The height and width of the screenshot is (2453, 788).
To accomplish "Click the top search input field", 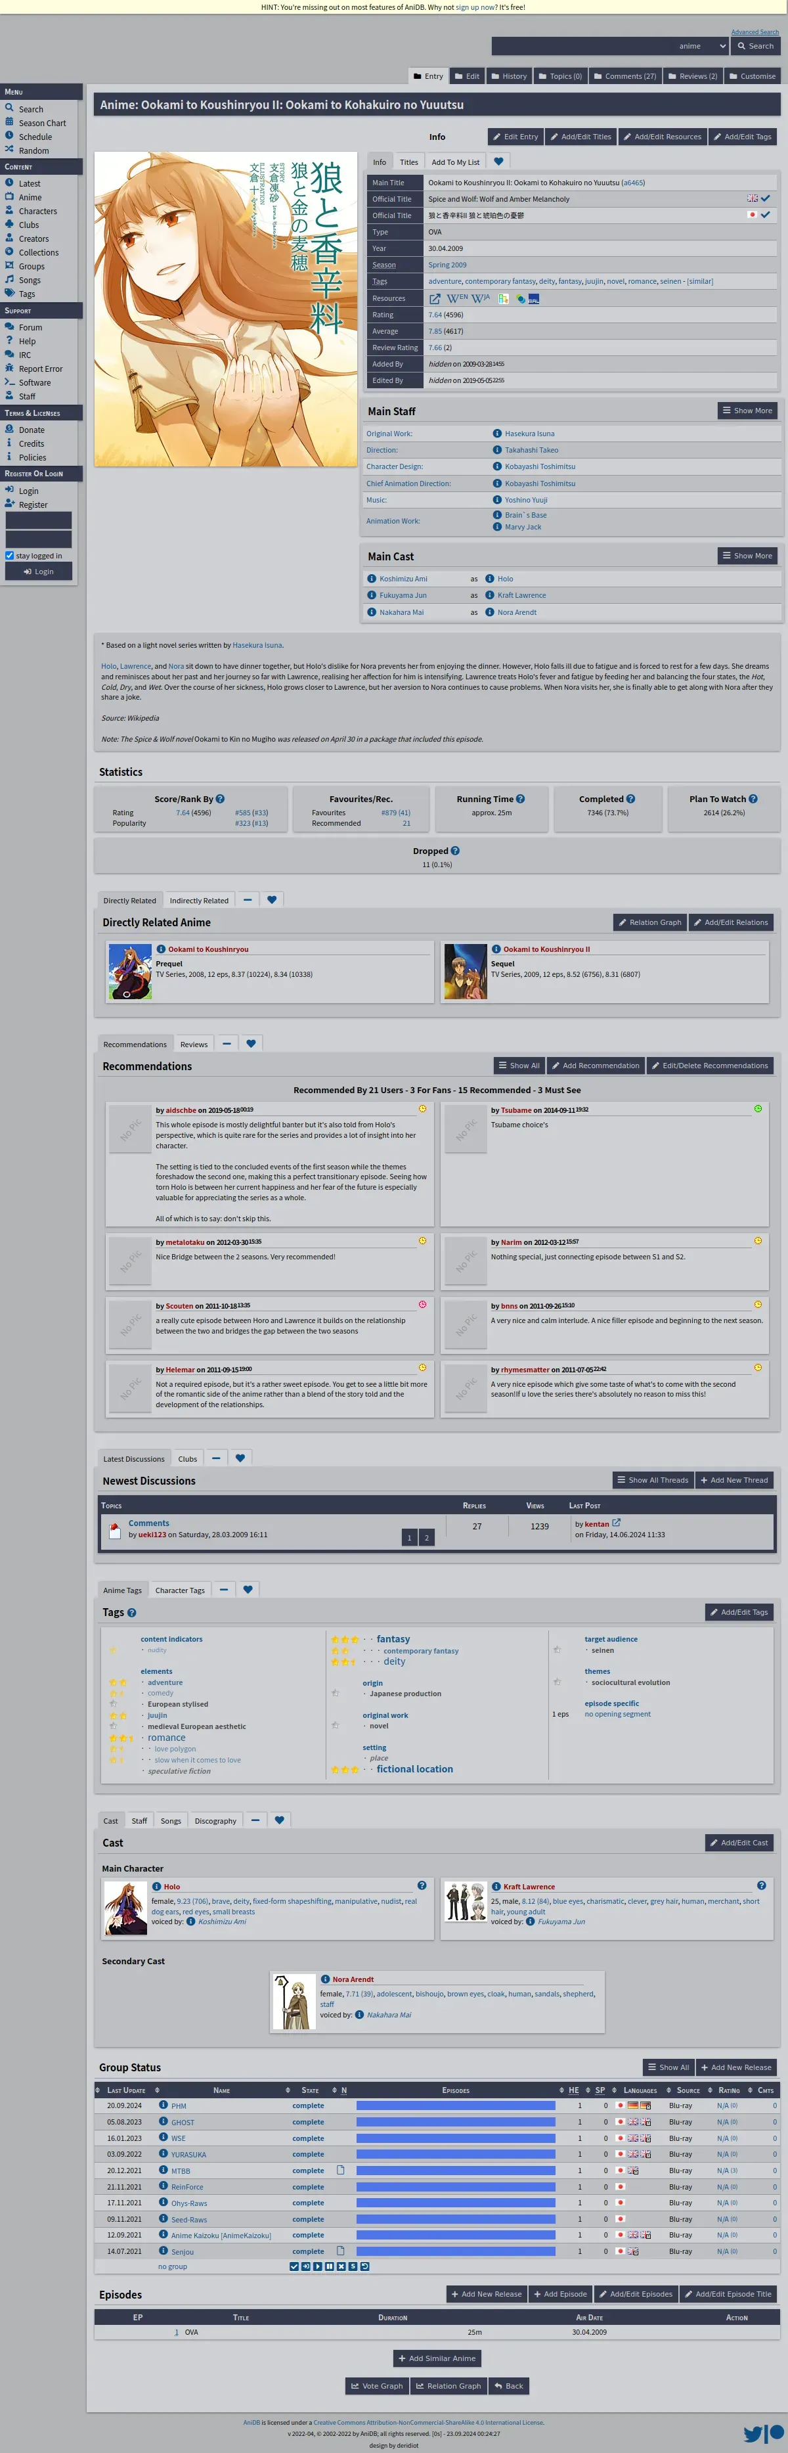I will 582,46.
